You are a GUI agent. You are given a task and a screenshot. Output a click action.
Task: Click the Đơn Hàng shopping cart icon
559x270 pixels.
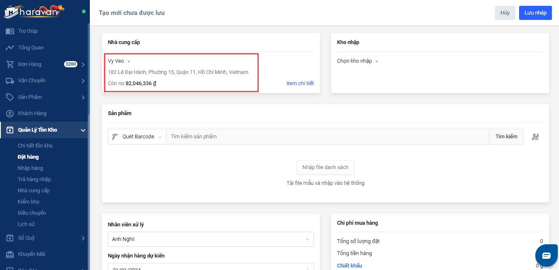10,64
